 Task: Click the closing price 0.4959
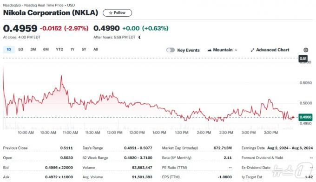coord(20,28)
